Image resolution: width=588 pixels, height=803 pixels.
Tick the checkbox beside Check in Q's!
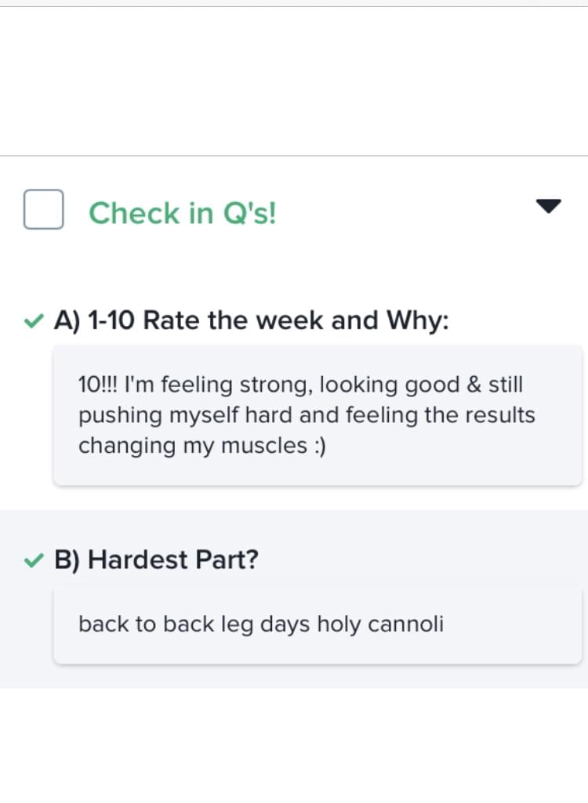pos(44,209)
